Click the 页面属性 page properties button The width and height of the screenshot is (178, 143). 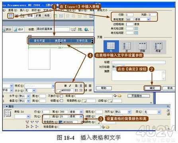coord(139,96)
